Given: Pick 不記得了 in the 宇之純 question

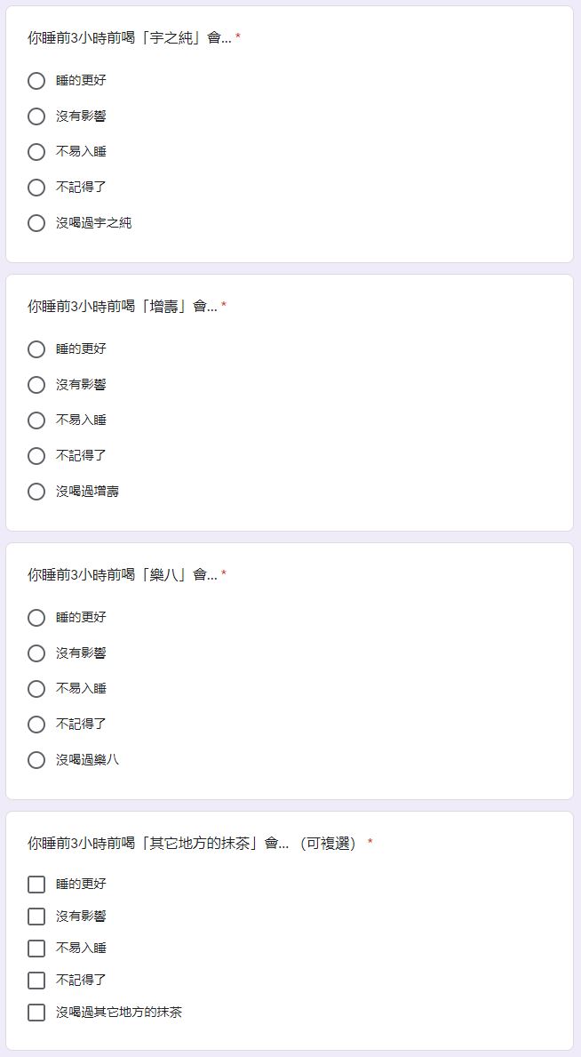Looking at the screenshot, I should click(36, 188).
